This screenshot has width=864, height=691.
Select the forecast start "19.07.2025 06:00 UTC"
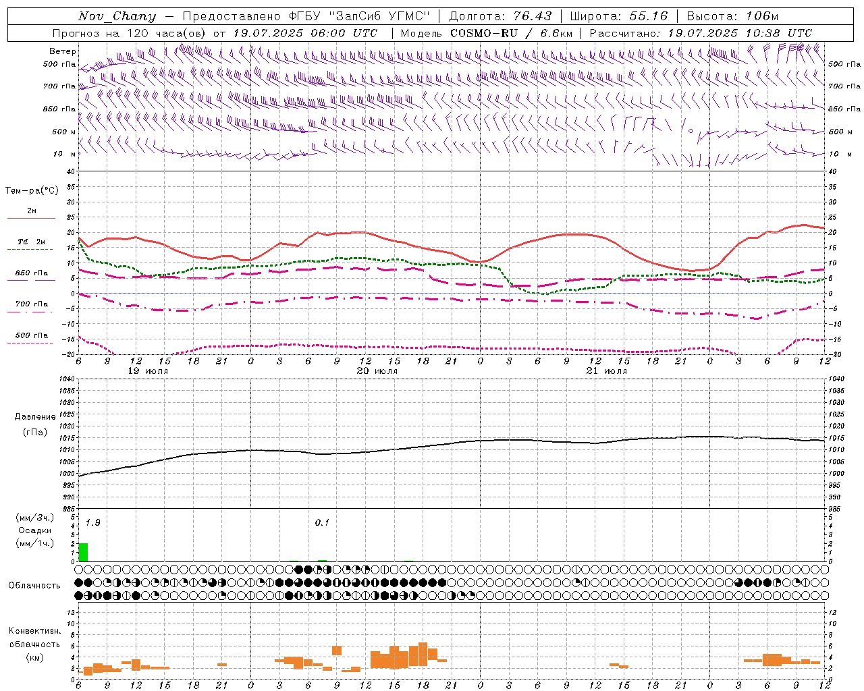point(305,33)
